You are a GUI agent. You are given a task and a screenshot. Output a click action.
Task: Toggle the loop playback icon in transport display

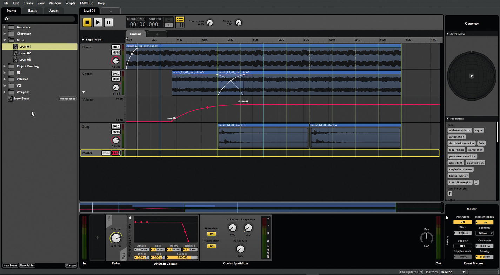click(x=169, y=19)
